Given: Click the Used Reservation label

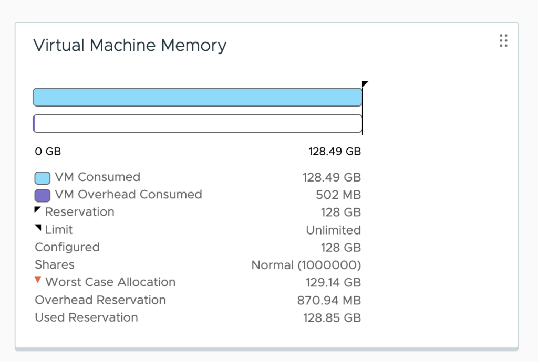Looking at the screenshot, I should (86, 317).
